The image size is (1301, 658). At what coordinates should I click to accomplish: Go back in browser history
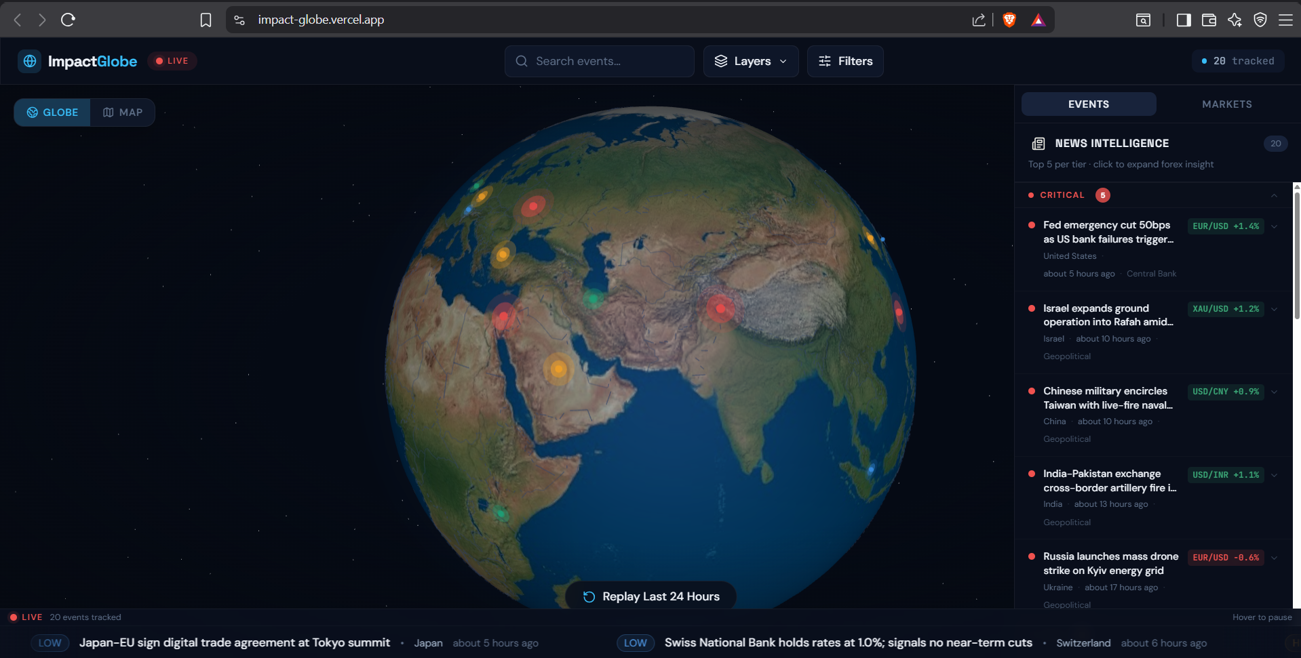tap(18, 20)
